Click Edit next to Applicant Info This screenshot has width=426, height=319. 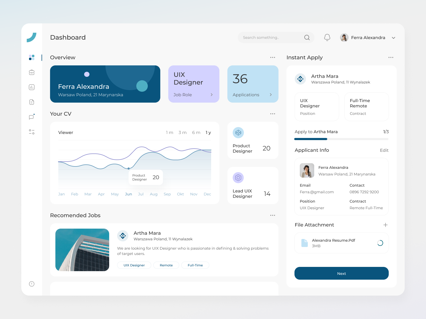(x=384, y=150)
